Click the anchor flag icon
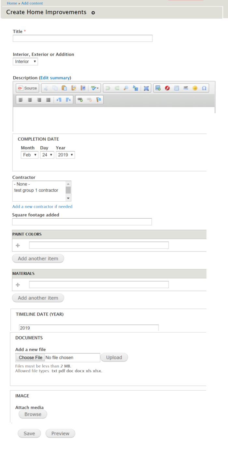 click(x=98, y=100)
